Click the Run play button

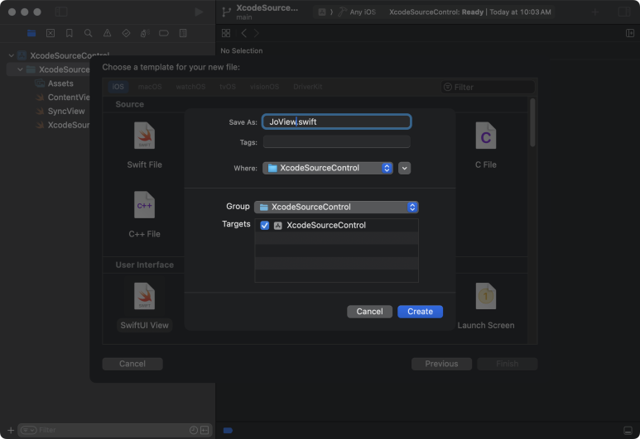[x=199, y=12]
